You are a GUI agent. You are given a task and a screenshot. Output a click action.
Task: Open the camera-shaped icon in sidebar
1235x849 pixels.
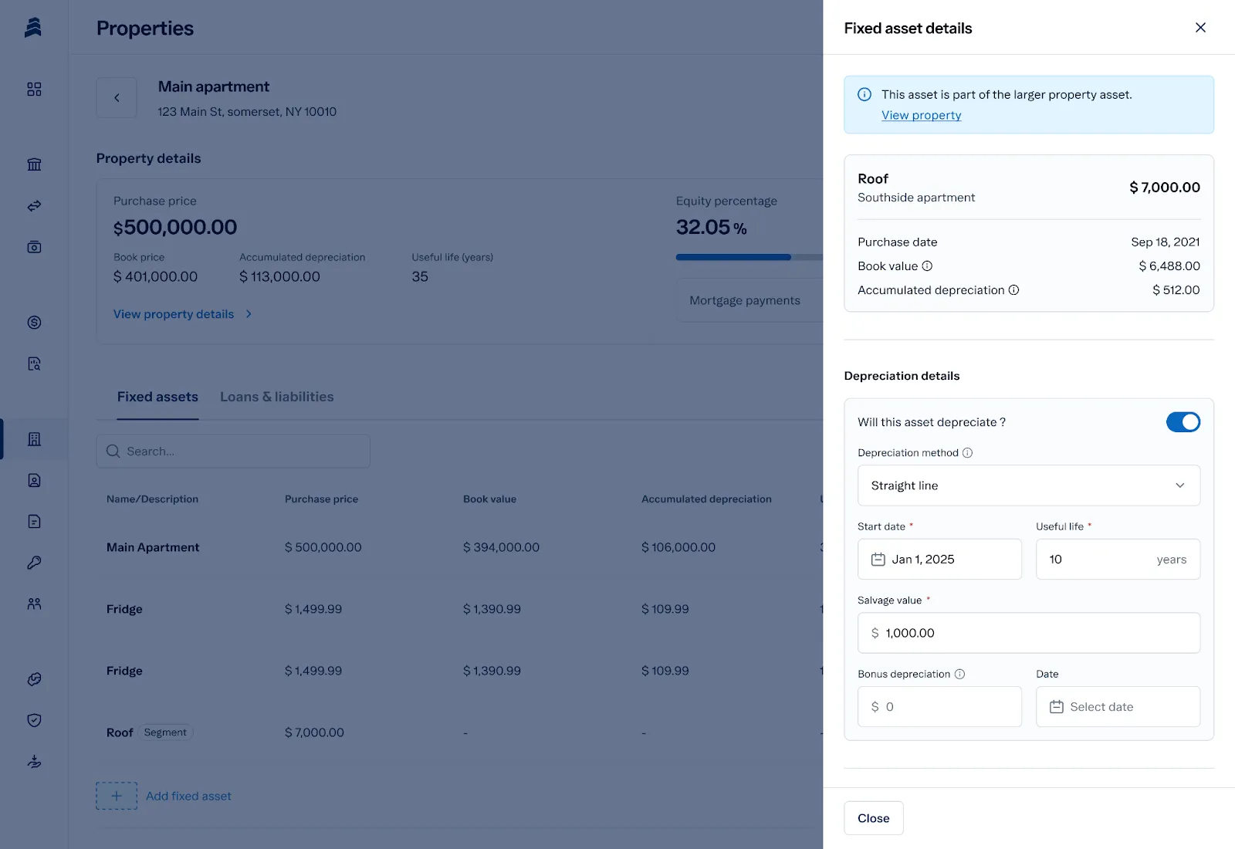click(34, 247)
